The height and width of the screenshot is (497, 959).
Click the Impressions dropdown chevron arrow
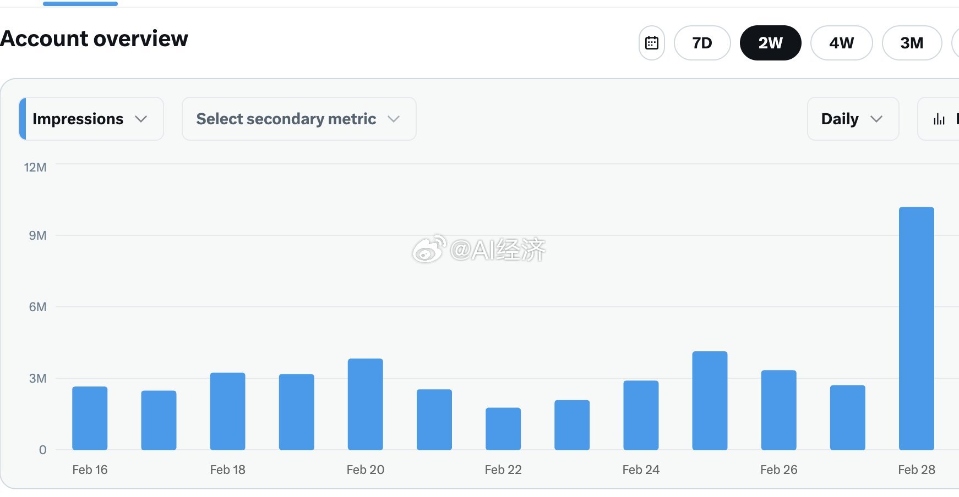coord(141,119)
